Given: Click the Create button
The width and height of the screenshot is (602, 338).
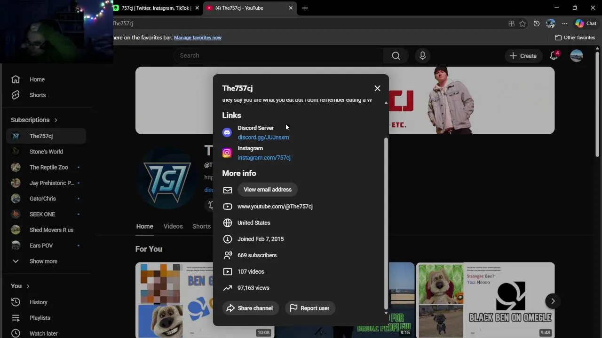Looking at the screenshot, I should (523, 56).
